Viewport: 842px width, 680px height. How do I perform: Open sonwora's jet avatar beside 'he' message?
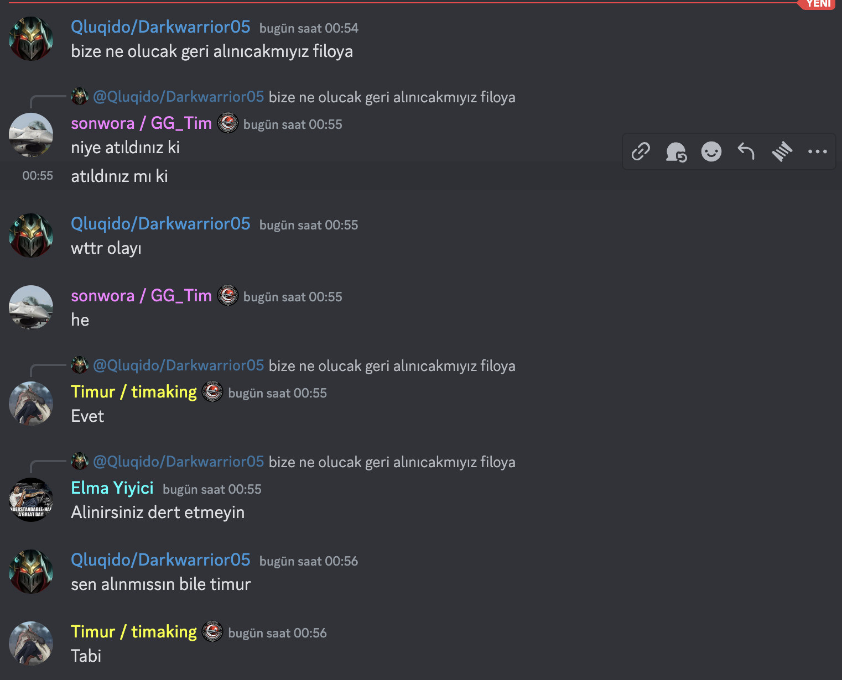[31, 307]
